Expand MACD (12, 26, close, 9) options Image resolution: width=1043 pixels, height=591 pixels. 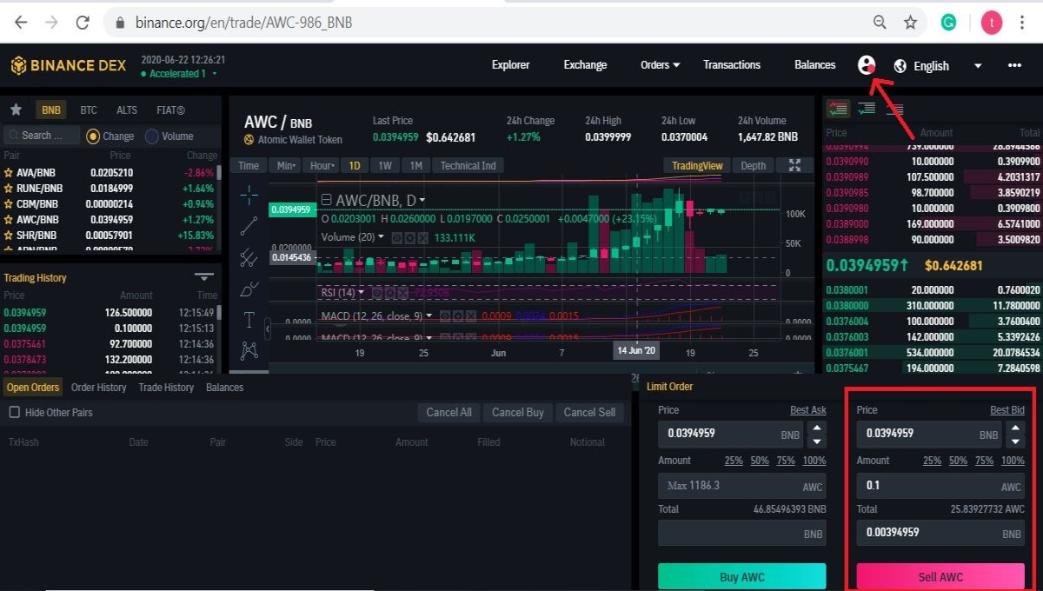coord(429,315)
